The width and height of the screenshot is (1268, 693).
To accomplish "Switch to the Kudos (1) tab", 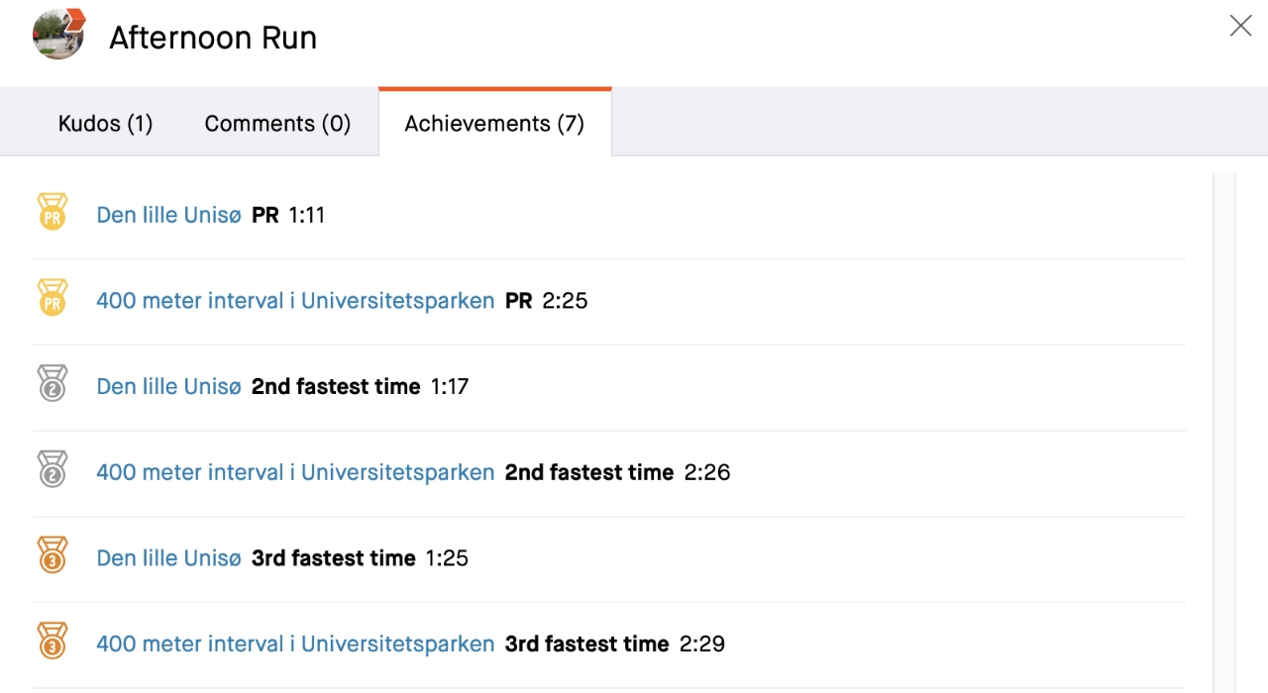I will click(105, 124).
